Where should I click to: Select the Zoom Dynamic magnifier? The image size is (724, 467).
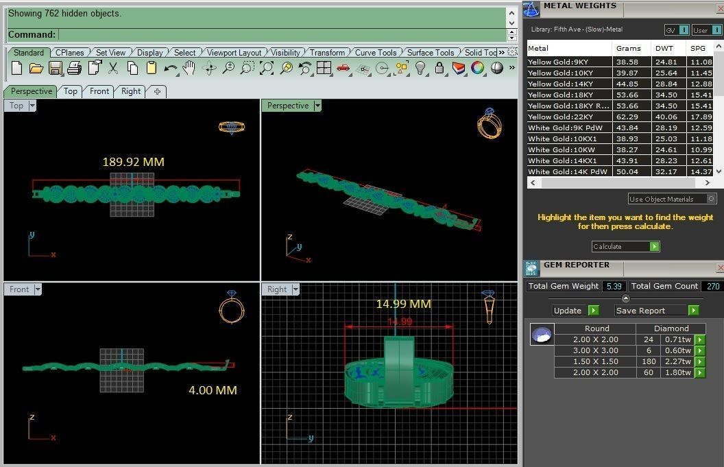click(228, 69)
